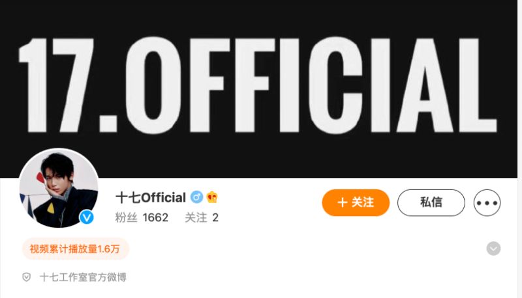Open the crown membership icon beside username

tap(212, 197)
